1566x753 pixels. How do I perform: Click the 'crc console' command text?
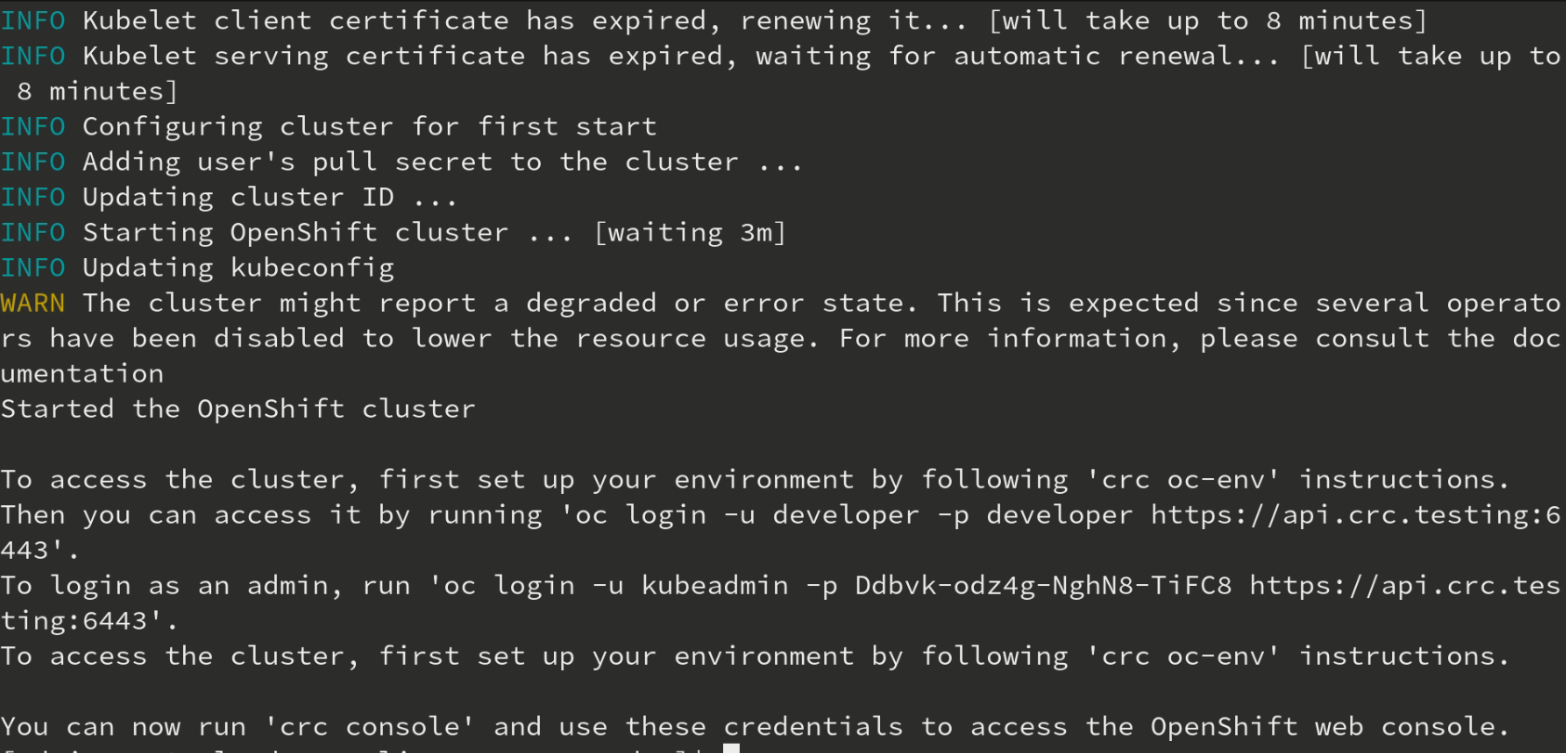(x=370, y=726)
